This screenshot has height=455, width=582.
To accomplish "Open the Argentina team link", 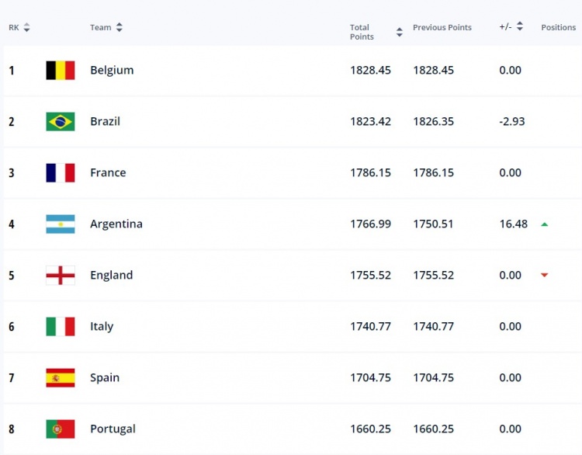I will (116, 224).
